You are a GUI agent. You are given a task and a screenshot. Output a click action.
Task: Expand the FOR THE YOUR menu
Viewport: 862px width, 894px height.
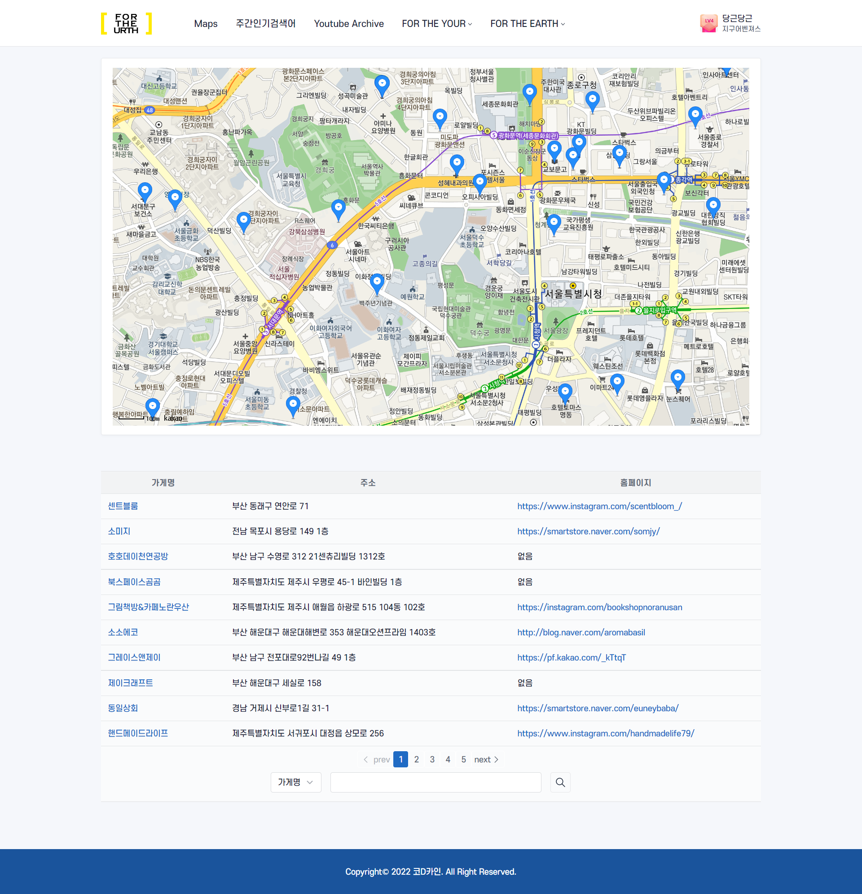click(436, 24)
